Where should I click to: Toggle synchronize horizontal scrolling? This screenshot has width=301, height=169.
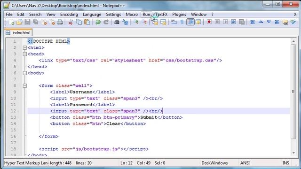[163, 22]
